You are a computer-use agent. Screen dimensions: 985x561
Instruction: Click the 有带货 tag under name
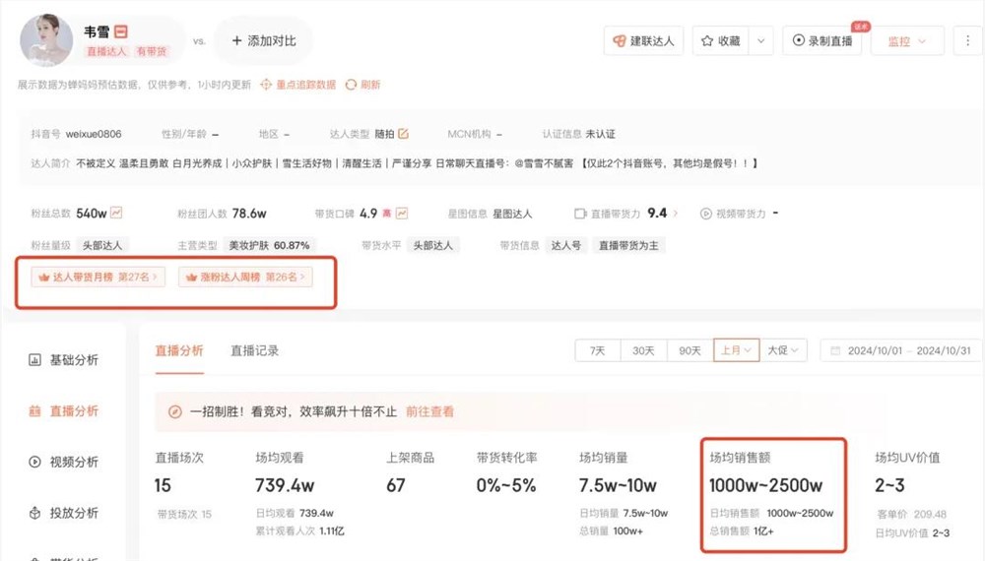coord(152,51)
